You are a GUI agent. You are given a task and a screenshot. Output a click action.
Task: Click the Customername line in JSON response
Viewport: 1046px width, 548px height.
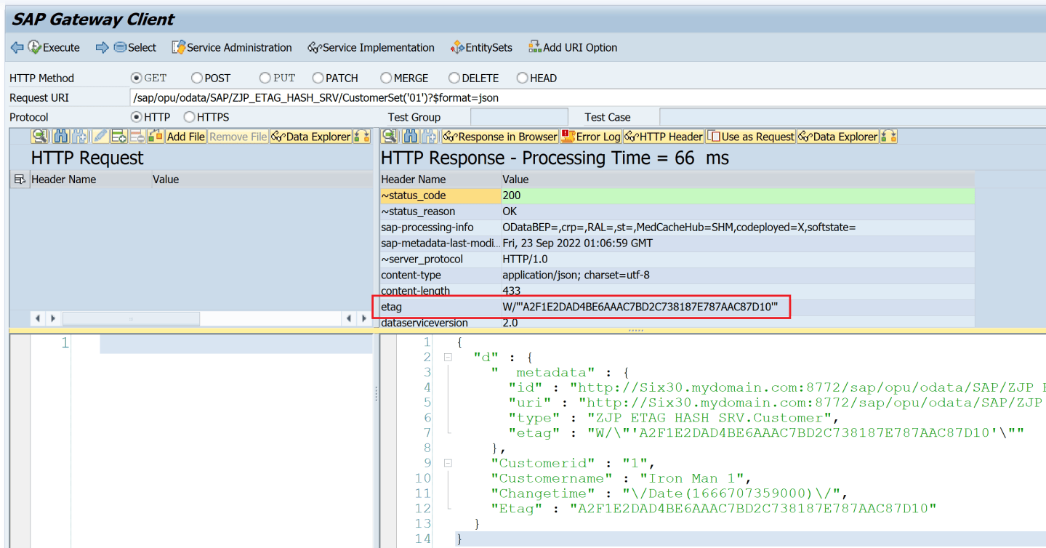[x=621, y=478]
